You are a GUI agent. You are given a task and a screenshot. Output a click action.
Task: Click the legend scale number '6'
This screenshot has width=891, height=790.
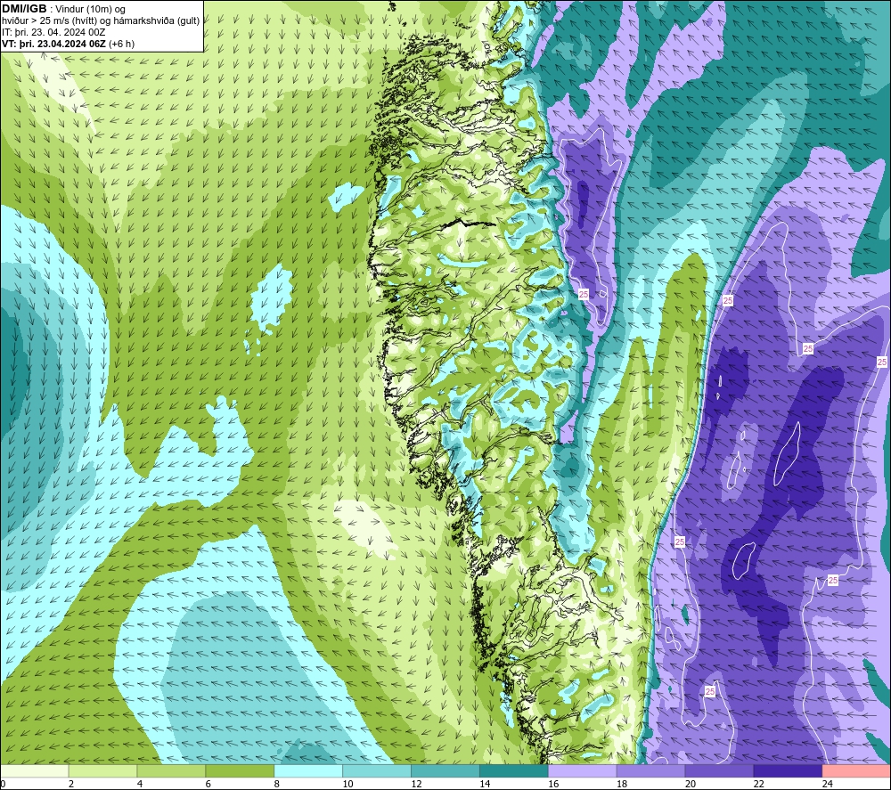coord(208,784)
